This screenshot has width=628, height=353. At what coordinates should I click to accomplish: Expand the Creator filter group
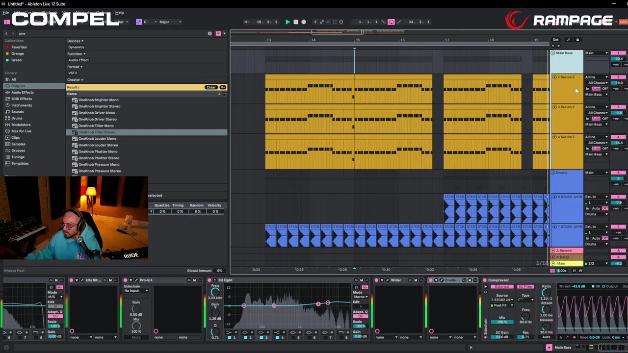click(75, 79)
